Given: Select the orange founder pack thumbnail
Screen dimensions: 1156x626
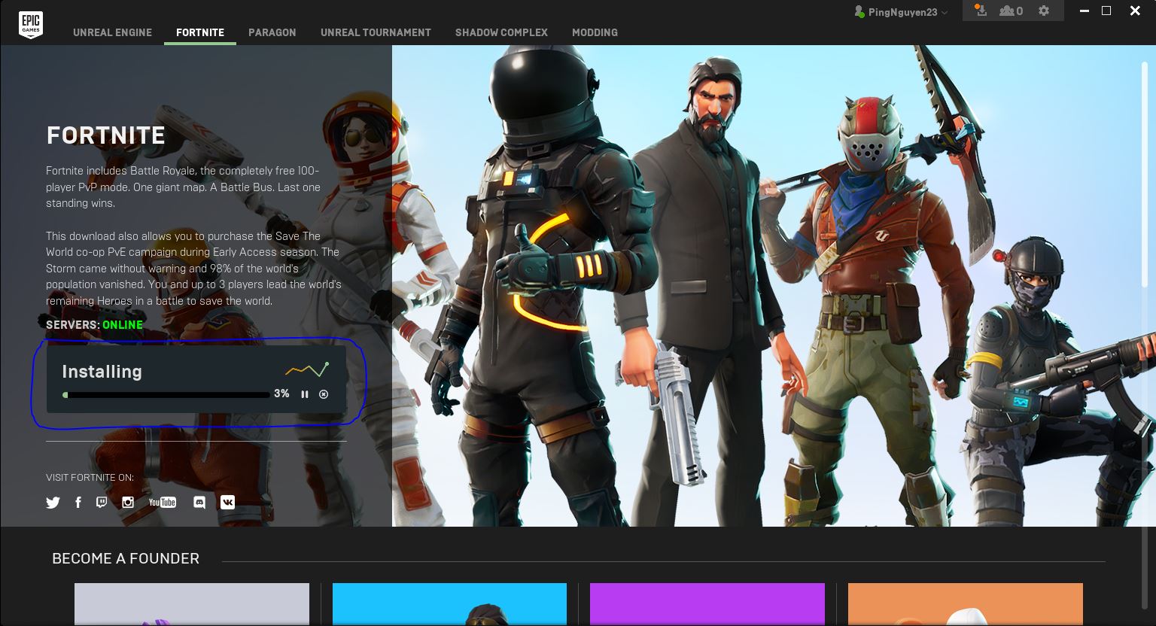Looking at the screenshot, I should [x=965, y=604].
